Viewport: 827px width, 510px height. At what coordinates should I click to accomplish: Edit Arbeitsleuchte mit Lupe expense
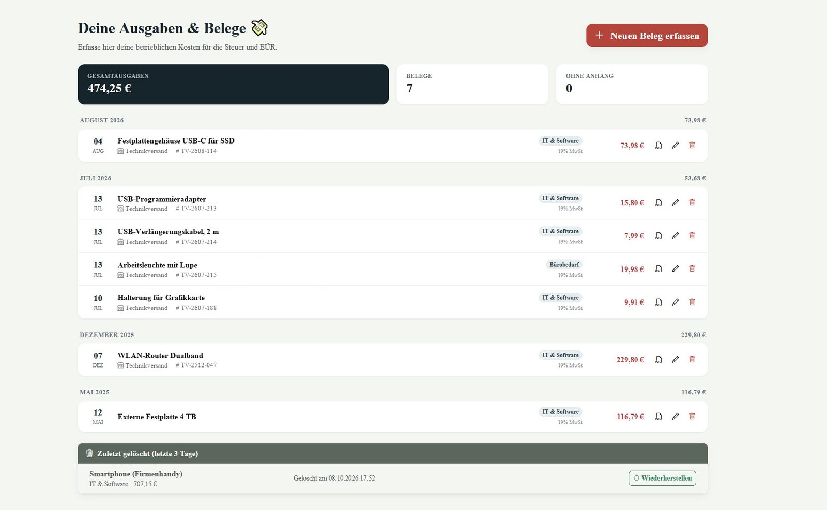675,269
